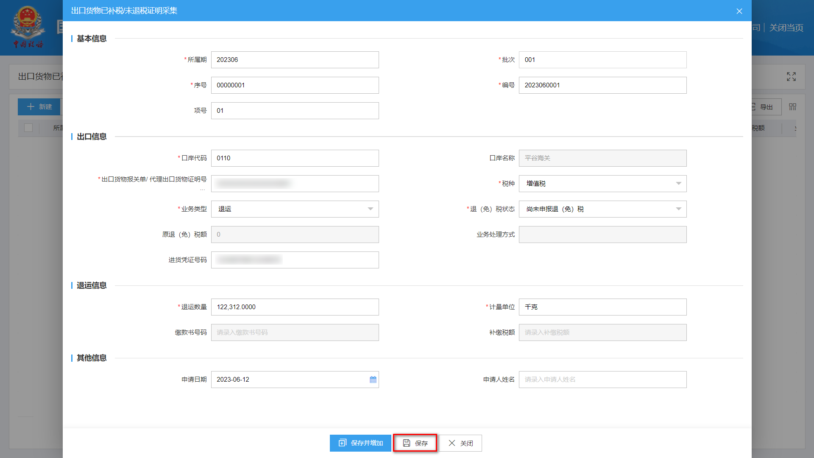This screenshot has width=814, height=458.
Task: Click the 申请人姓名 input field
Action: (x=602, y=380)
